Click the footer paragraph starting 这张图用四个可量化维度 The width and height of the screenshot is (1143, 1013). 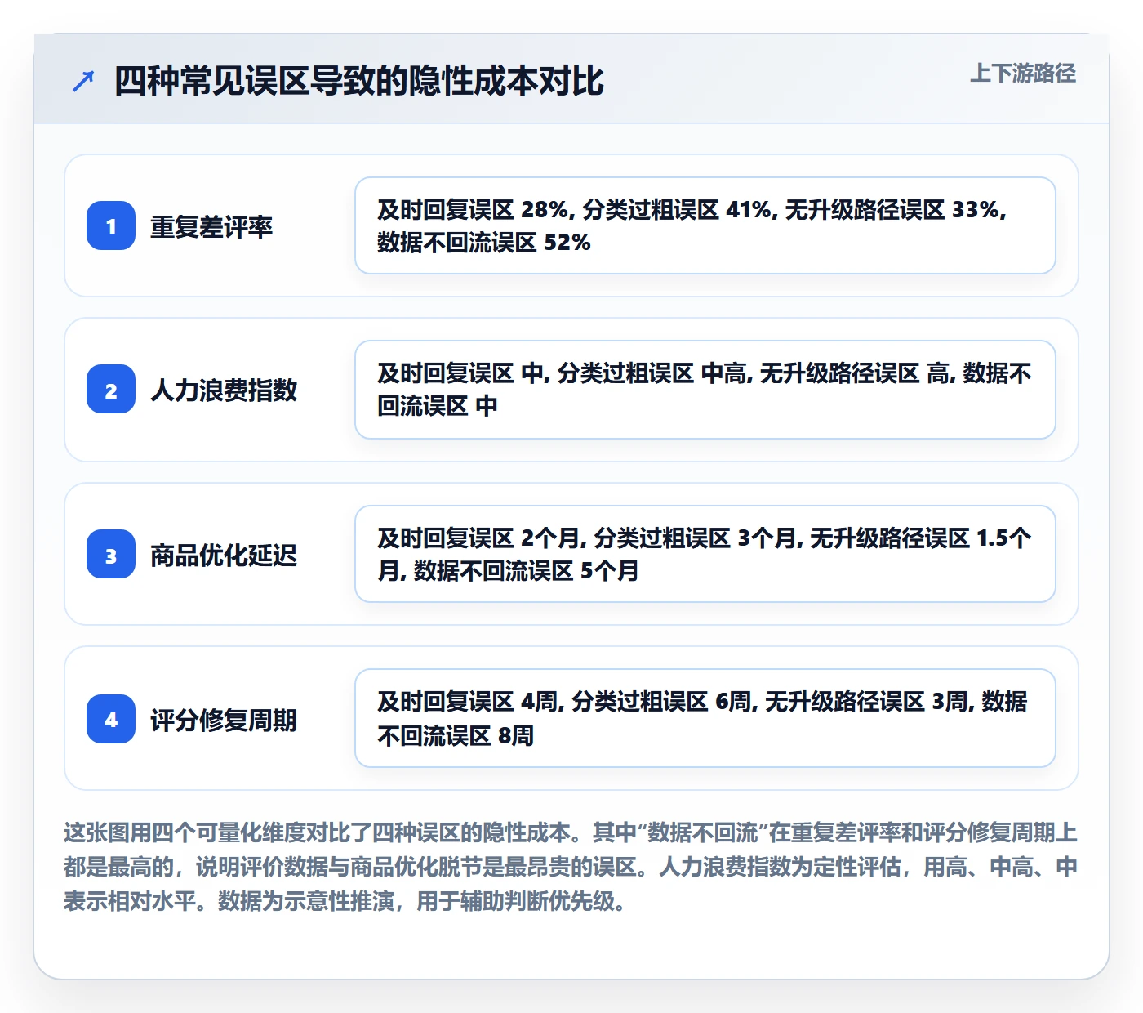click(x=571, y=867)
